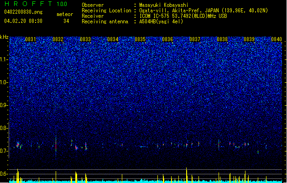Click the 0840 time axis marker

[277, 39]
